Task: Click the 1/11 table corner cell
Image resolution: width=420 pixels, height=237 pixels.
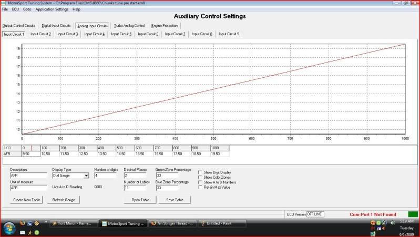Action: pyautogui.click(x=12, y=148)
